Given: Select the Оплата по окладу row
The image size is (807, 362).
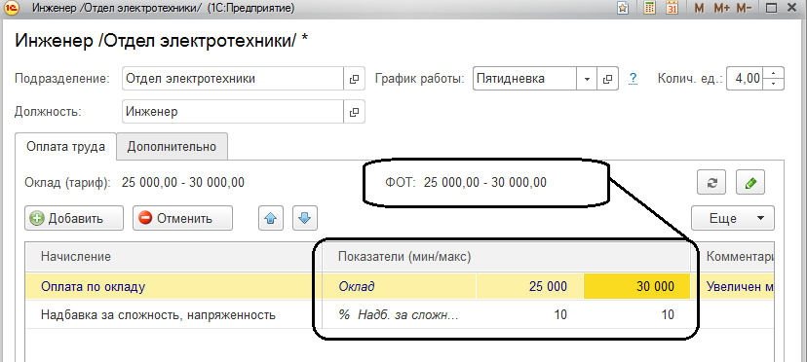Looking at the screenshot, I should pyautogui.click(x=400, y=286).
